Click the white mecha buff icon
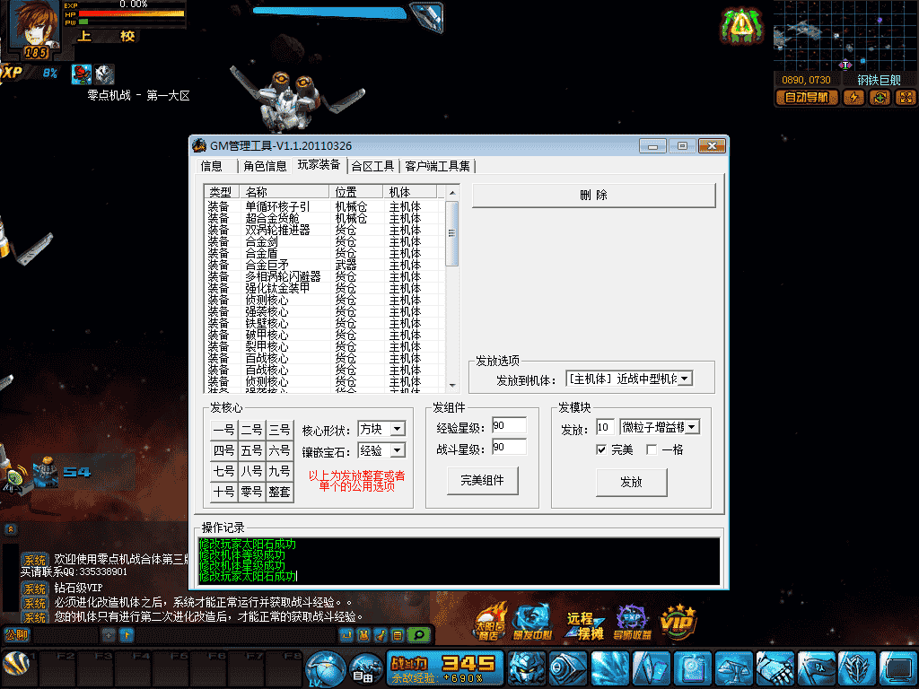 pos(104,74)
